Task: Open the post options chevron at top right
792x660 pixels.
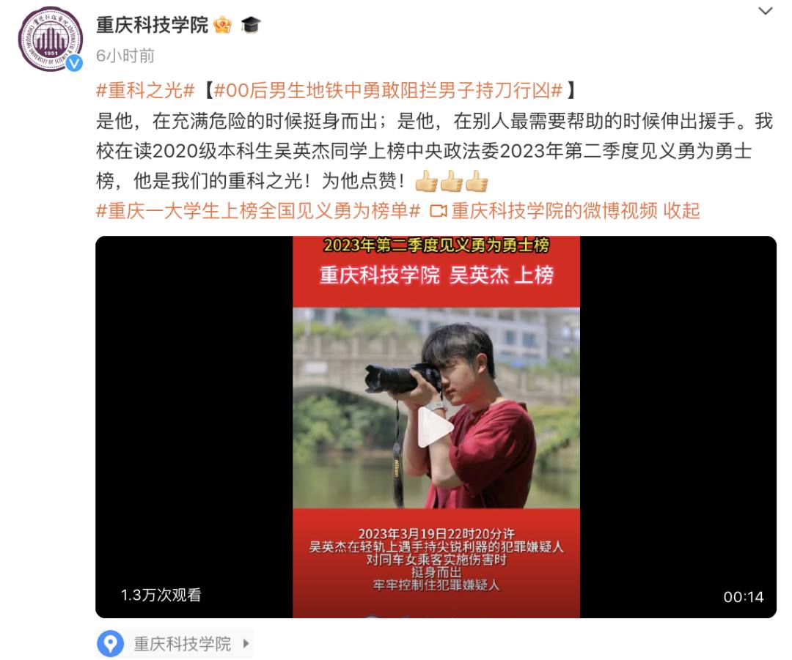Action: 766,11
